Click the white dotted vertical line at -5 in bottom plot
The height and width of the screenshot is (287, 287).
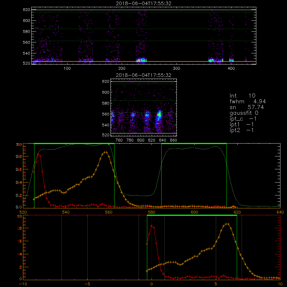point(87,247)
